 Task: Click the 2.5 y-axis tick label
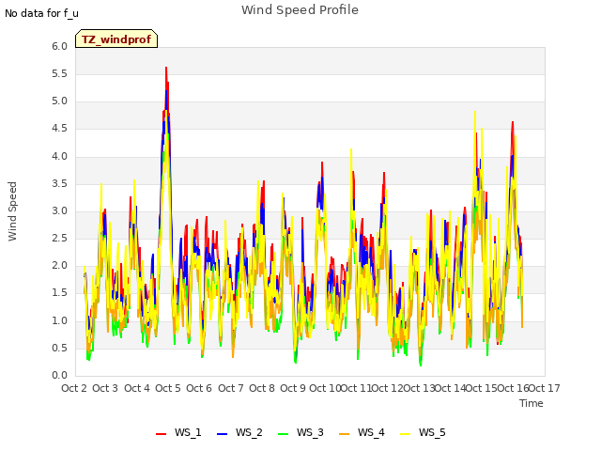[60, 238]
